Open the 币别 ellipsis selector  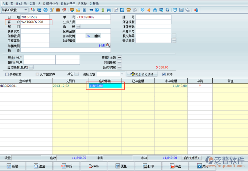(78, 26)
